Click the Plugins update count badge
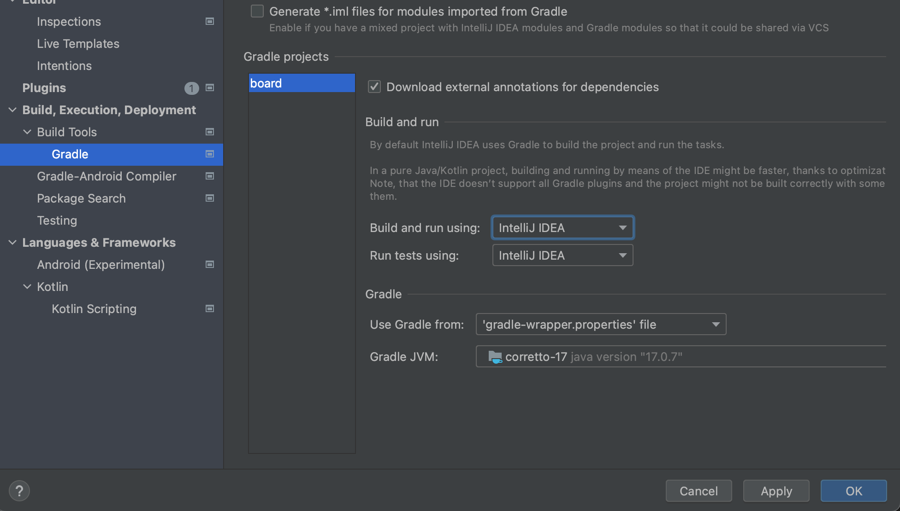Image resolution: width=900 pixels, height=511 pixels. tap(191, 88)
